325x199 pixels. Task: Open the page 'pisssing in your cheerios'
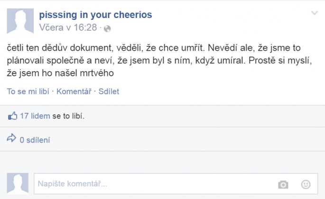pyautogui.click(x=95, y=15)
